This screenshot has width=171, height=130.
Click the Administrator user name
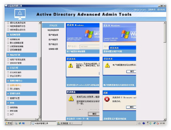(140, 10)
